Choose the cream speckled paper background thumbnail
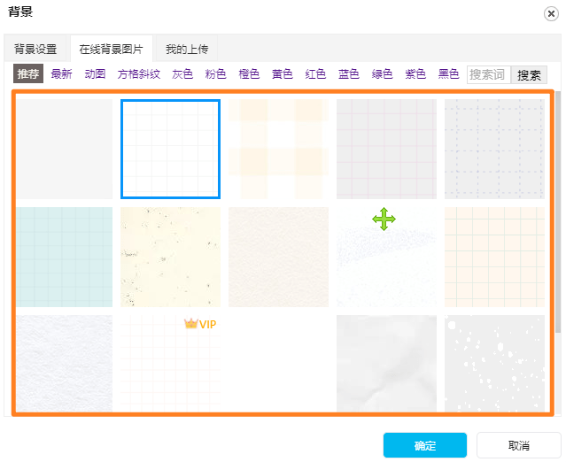566x462 pixels. coord(170,257)
